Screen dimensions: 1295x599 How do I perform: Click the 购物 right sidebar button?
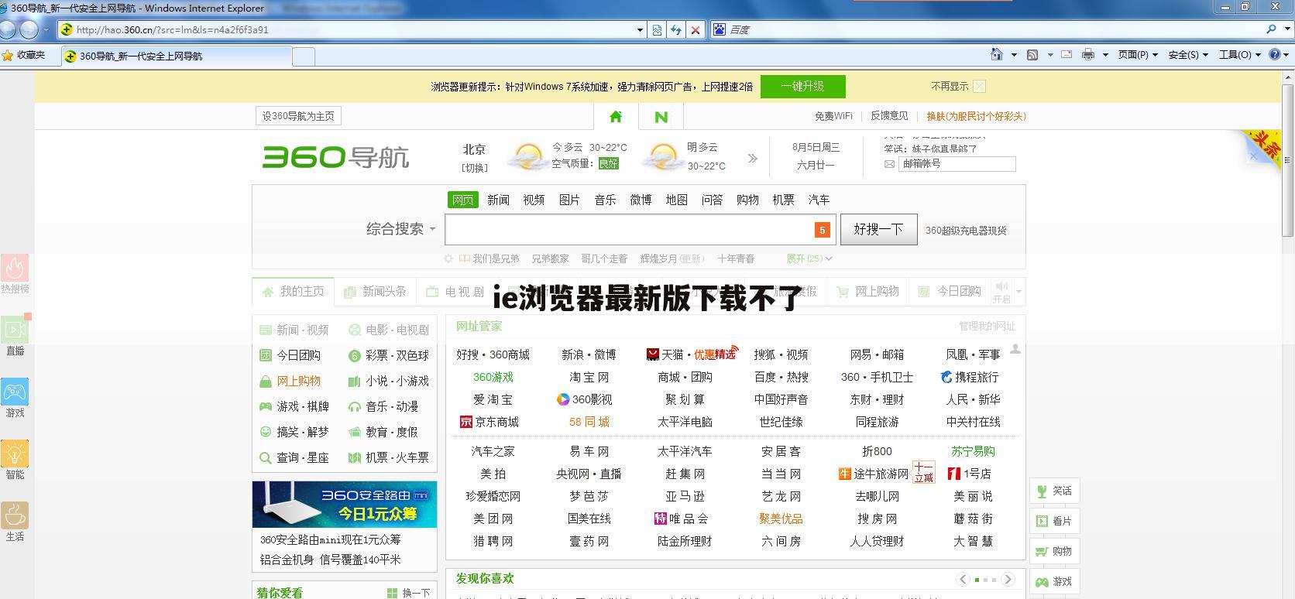point(1054,551)
